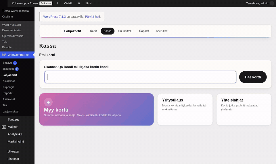276x164 pixels.
Task: Select the Kassa tab
Action: (x=107, y=31)
